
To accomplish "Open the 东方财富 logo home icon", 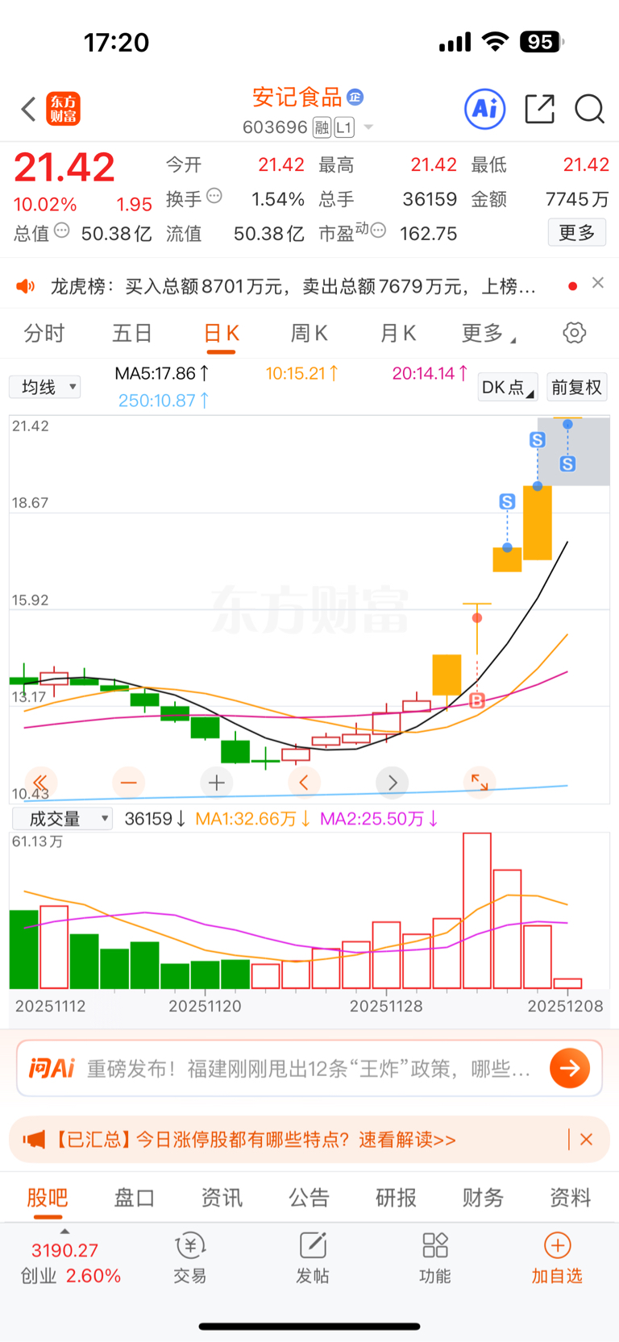I will (x=64, y=109).
